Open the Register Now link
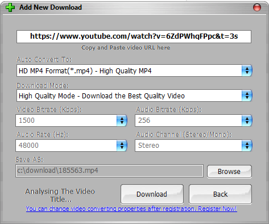Viewport: 269px width, 224px height. pos(131,209)
